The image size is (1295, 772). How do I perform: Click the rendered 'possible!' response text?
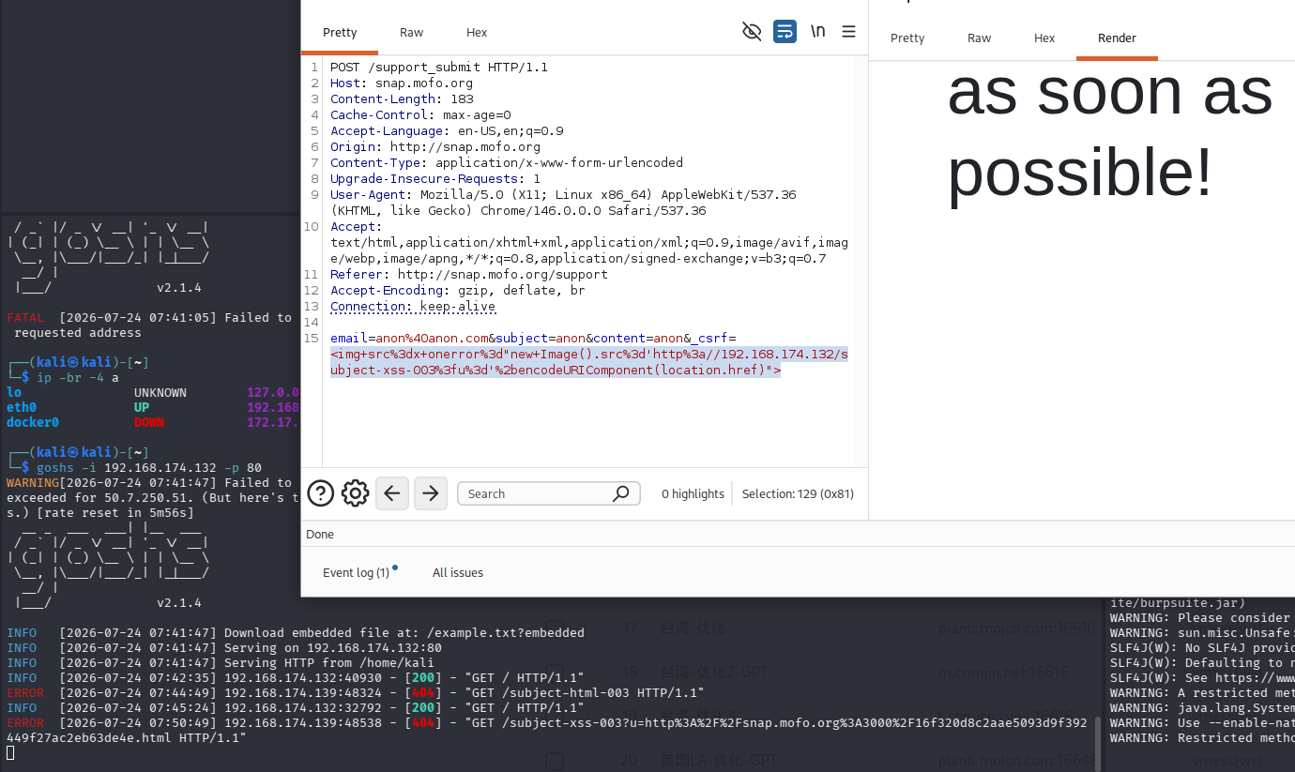click(1080, 174)
